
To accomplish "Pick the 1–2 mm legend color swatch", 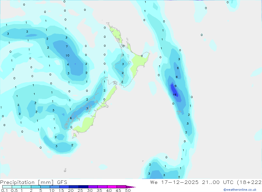I will coord(26,187).
